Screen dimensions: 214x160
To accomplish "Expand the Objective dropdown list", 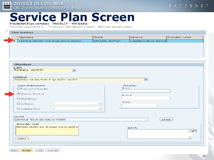I will coord(146,80).
